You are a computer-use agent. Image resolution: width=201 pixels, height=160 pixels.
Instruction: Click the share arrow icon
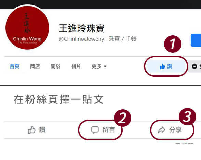tap(162, 130)
